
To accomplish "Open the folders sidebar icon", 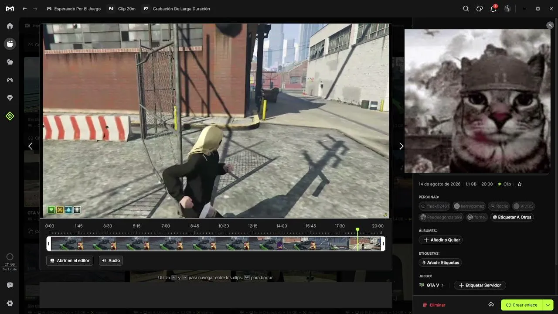I will tap(10, 62).
